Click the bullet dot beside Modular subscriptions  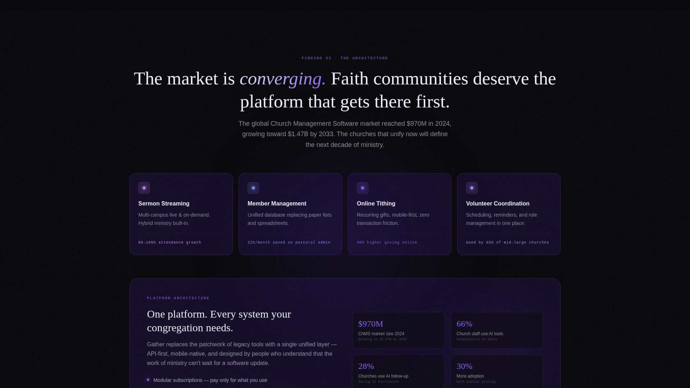148,380
